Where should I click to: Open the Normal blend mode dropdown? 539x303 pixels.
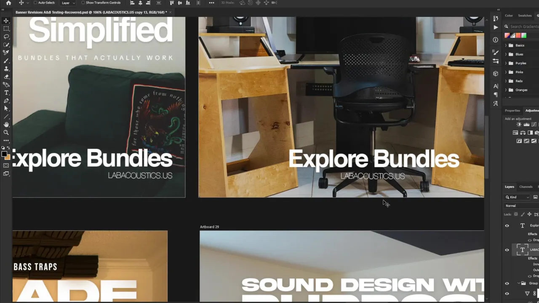(522, 206)
